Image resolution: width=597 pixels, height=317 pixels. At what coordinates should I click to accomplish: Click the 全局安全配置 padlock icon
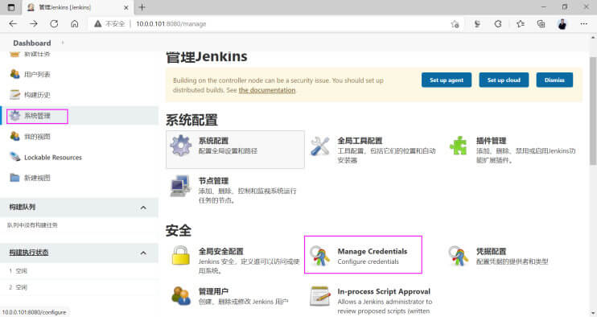coord(180,255)
